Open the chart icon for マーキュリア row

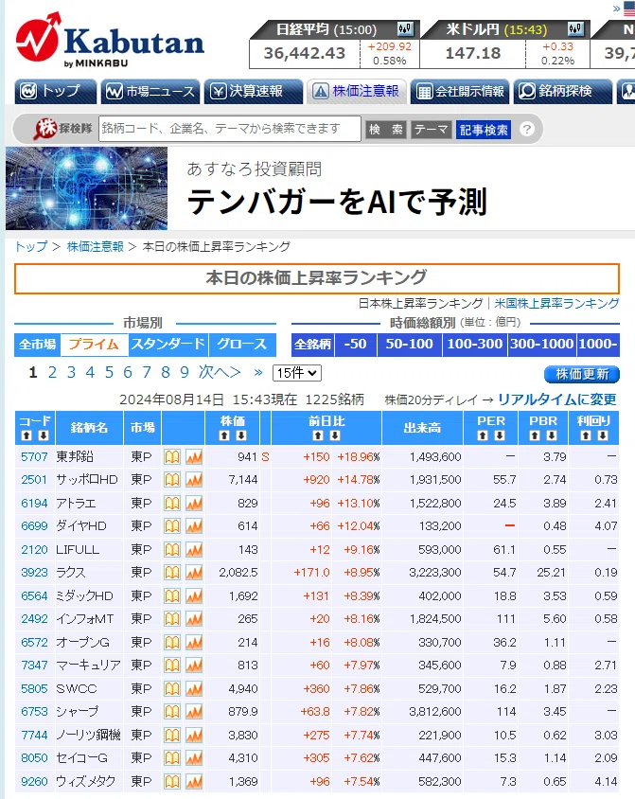[x=194, y=665]
